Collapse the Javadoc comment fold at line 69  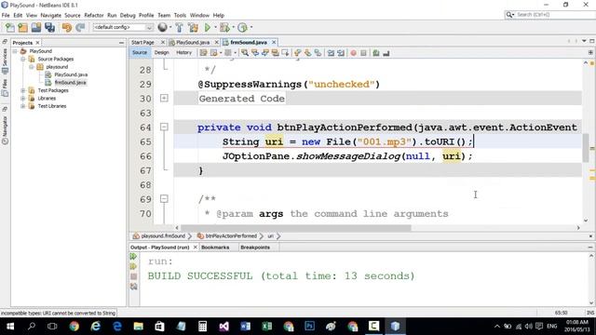pyautogui.click(x=164, y=198)
